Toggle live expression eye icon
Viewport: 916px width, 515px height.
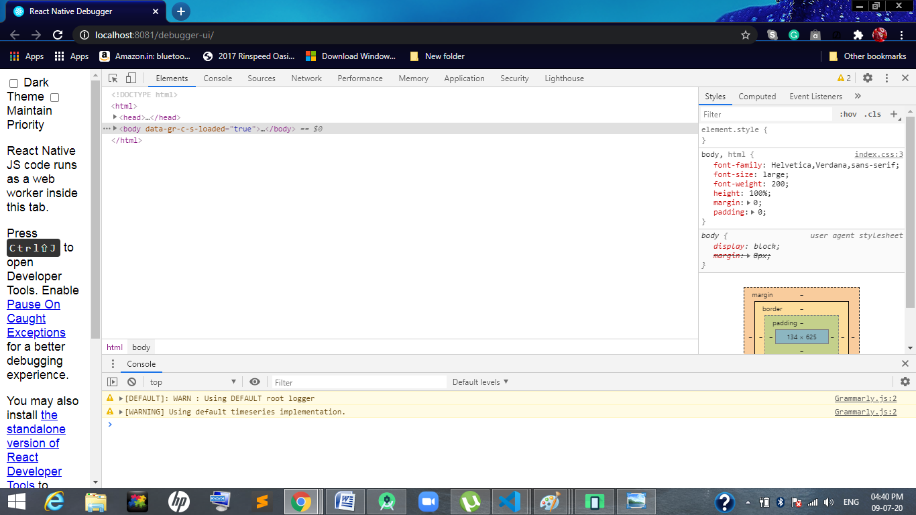pyautogui.click(x=254, y=382)
